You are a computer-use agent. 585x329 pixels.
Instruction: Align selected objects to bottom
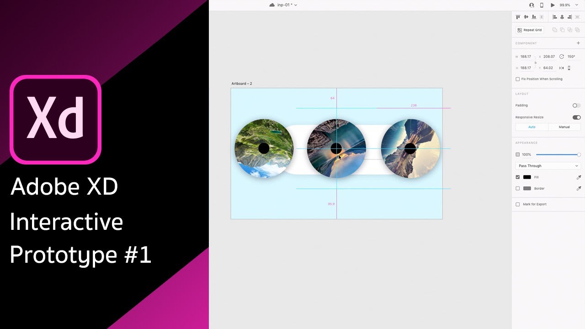click(534, 17)
